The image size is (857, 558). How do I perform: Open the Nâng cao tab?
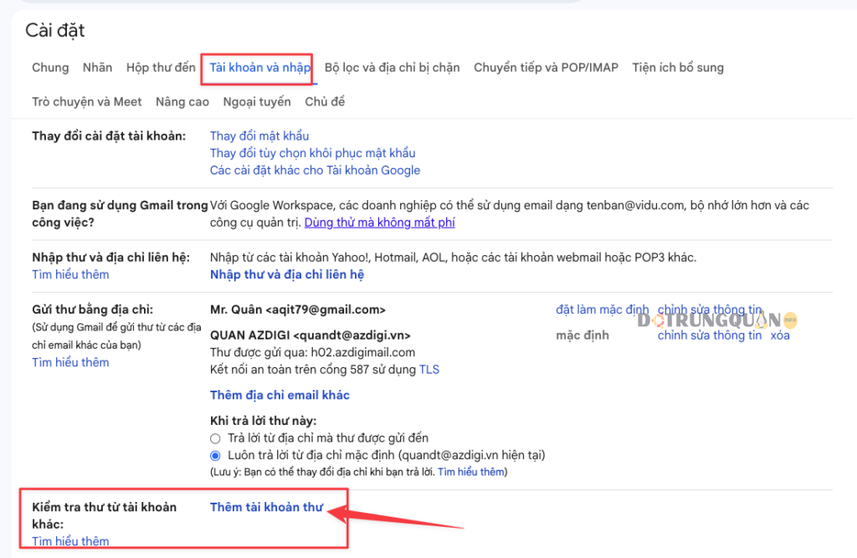pyautogui.click(x=182, y=102)
